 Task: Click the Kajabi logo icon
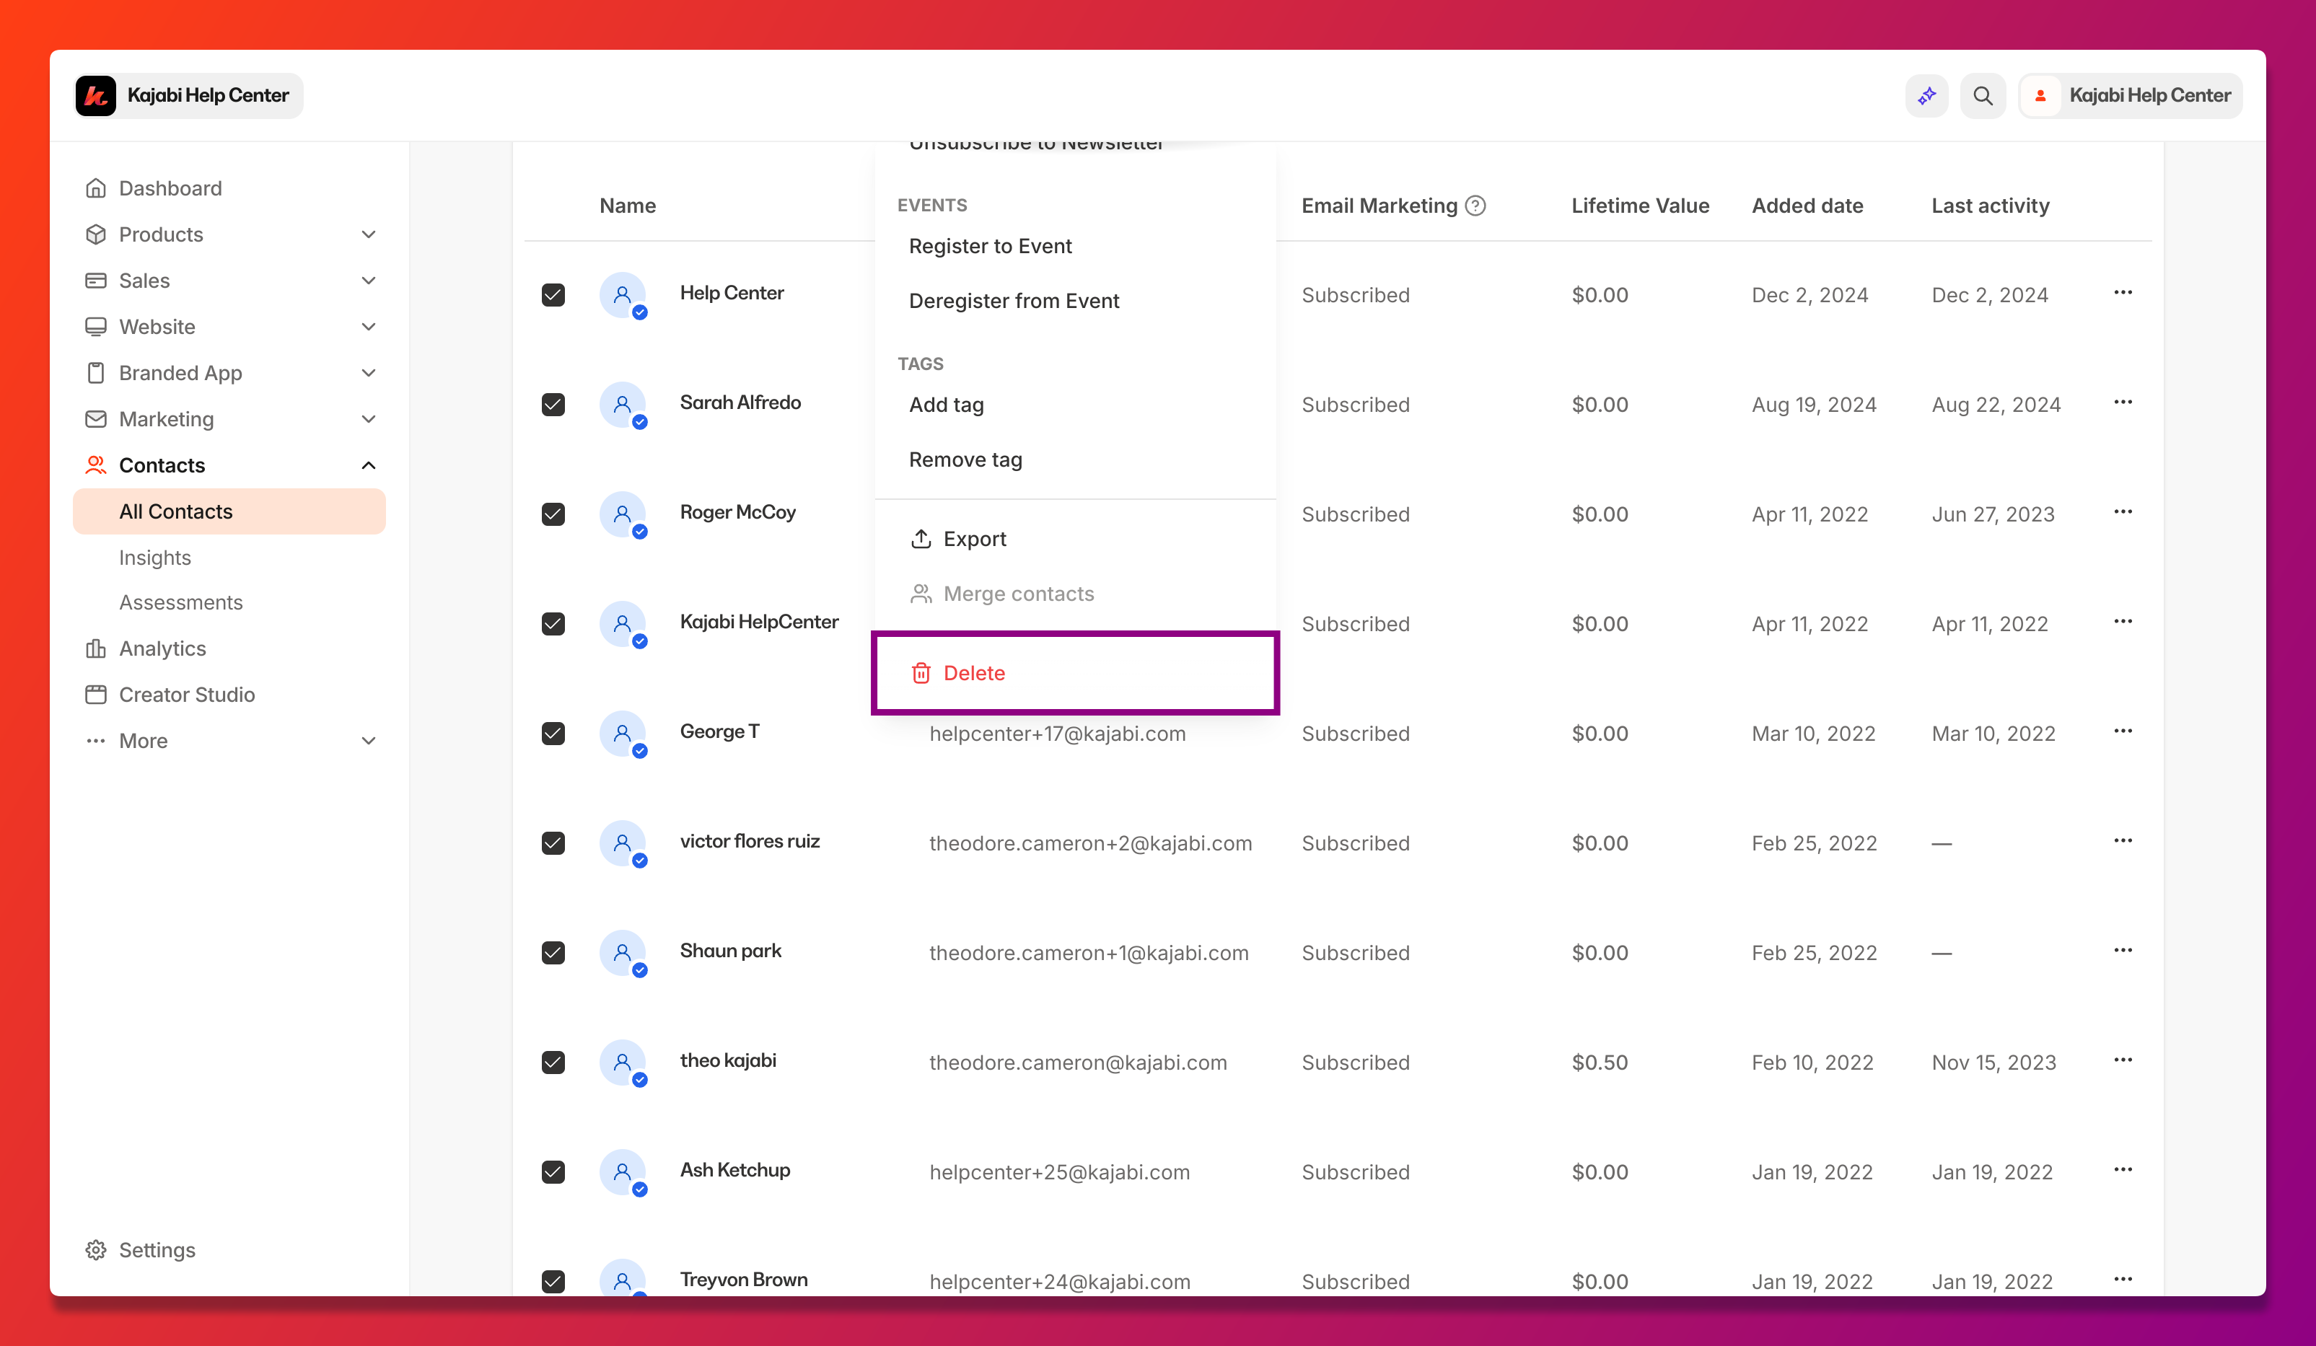95,95
